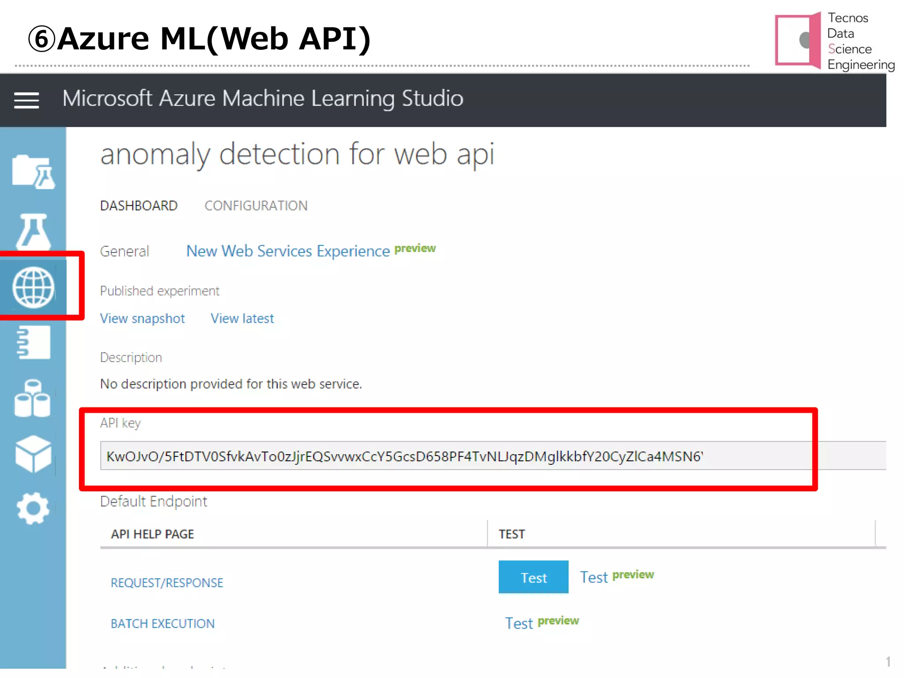Open the BATCH EXECUTION API help page
This screenshot has height=678, width=904.
pyautogui.click(x=162, y=623)
